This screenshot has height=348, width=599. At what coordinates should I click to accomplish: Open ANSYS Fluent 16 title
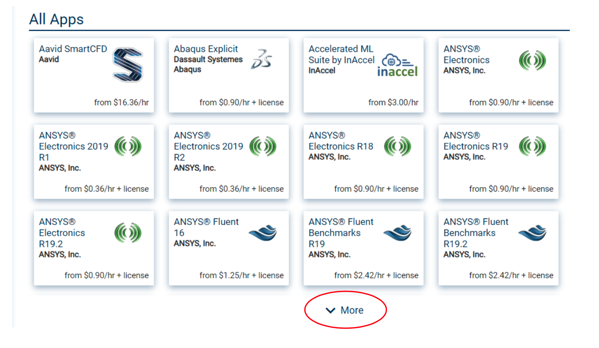[206, 227]
